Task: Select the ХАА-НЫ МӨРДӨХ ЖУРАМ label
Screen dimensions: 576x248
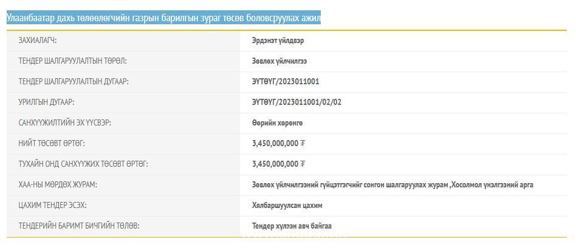Action: 58,185
